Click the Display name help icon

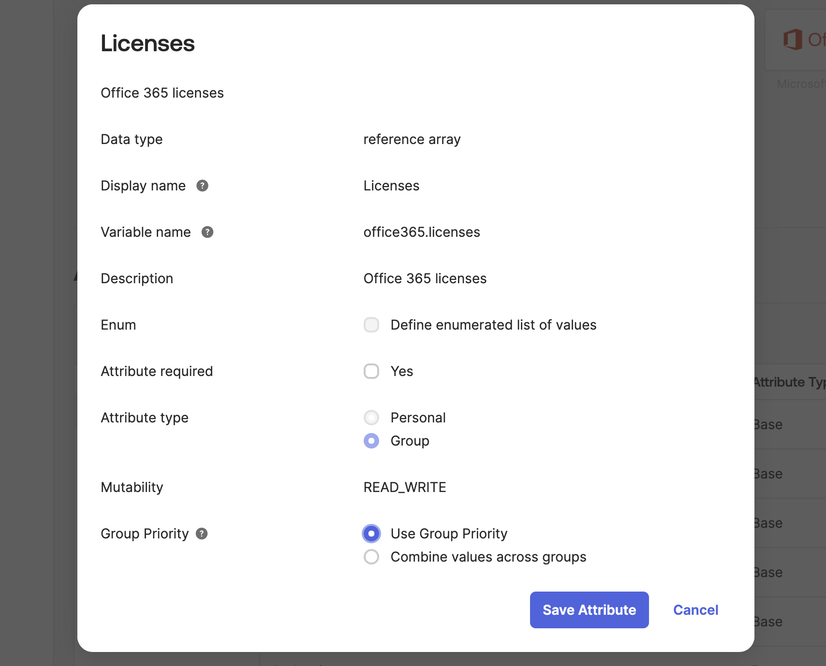(x=202, y=186)
